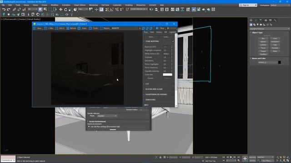Open the BEAUTY render element dropdown
The height and width of the screenshot is (163, 291).
click(126, 28)
